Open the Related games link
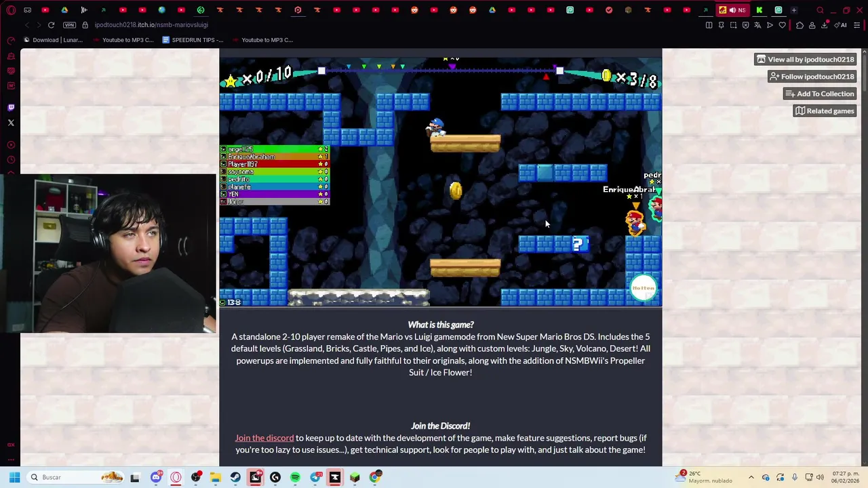 tap(825, 111)
